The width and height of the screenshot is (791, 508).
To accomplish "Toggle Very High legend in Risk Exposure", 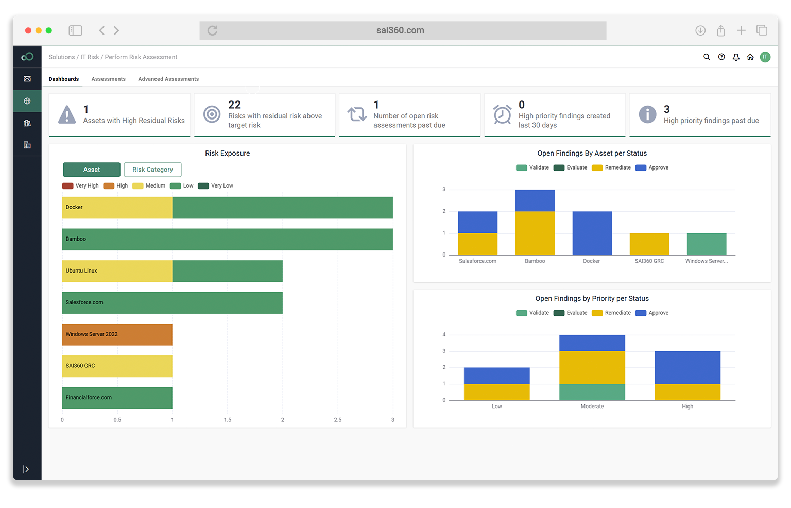I will (x=80, y=186).
